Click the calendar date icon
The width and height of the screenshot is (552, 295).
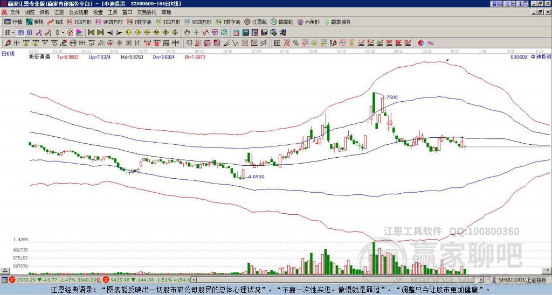pos(236,32)
